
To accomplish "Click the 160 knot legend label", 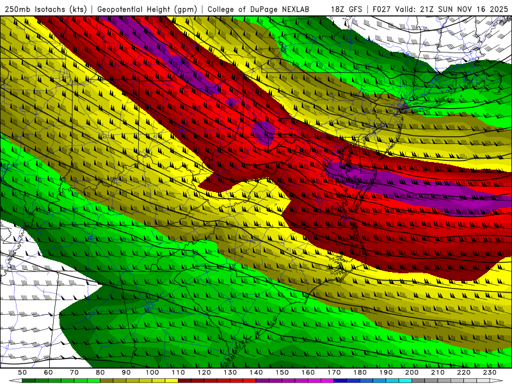I will pyautogui.click(x=308, y=372).
